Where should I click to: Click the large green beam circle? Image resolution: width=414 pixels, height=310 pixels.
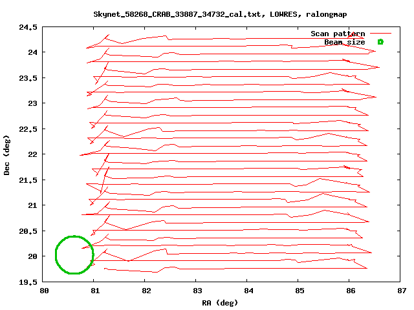pyautogui.click(x=74, y=254)
